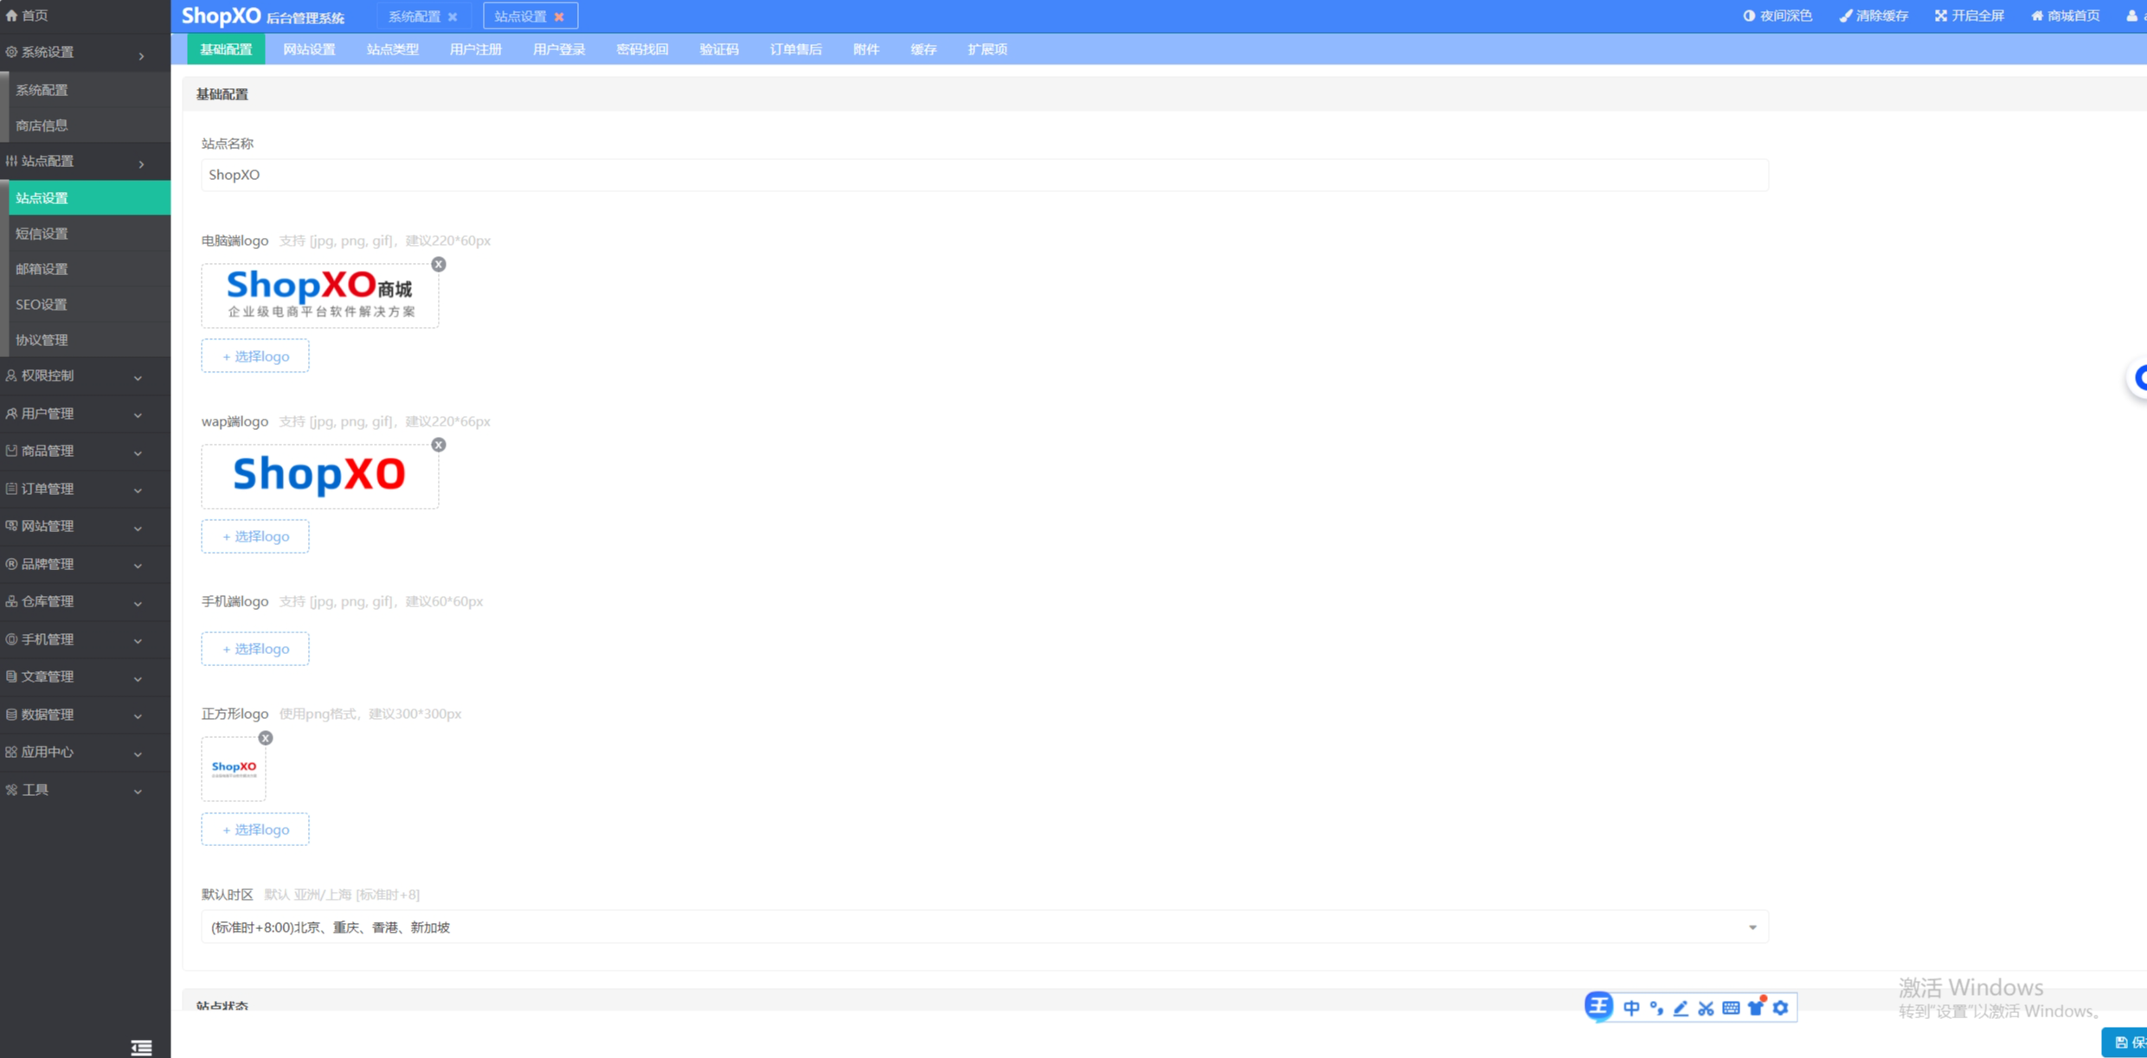Open 短信设置 in the sidebar
The width and height of the screenshot is (2147, 1058).
click(90, 234)
